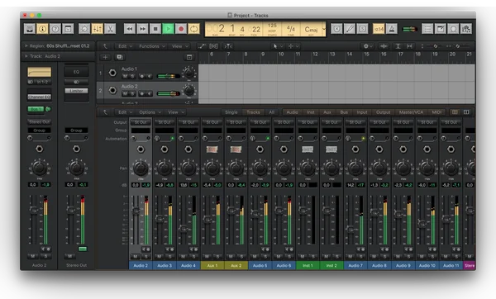Mute the Audio 1 track
The height and width of the screenshot is (299, 496).
pyautogui.click(x=125, y=76)
